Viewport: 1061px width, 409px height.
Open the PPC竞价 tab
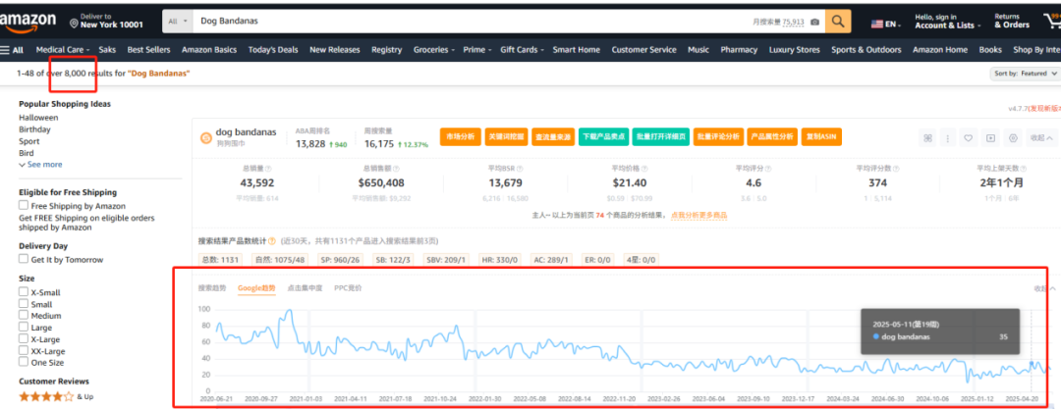click(x=348, y=288)
